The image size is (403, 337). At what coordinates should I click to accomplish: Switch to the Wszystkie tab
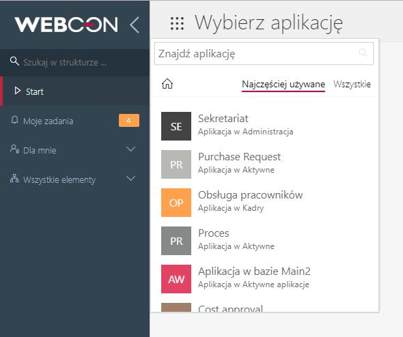coord(352,84)
